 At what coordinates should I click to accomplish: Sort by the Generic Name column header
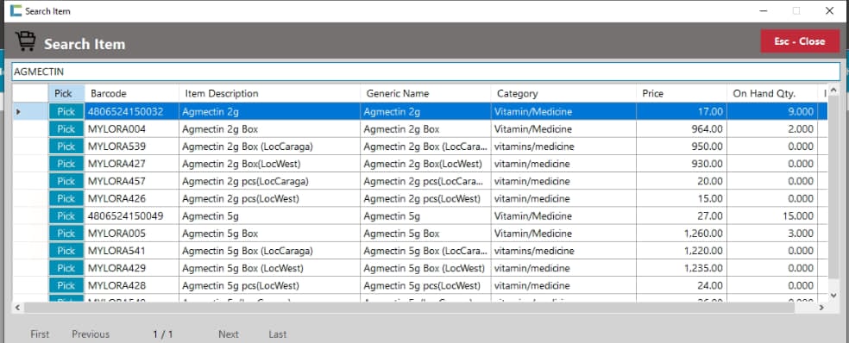pos(425,94)
